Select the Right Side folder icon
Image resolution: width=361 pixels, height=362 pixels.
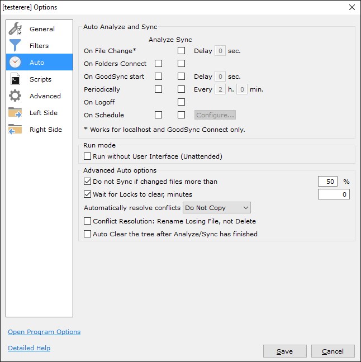(15, 130)
